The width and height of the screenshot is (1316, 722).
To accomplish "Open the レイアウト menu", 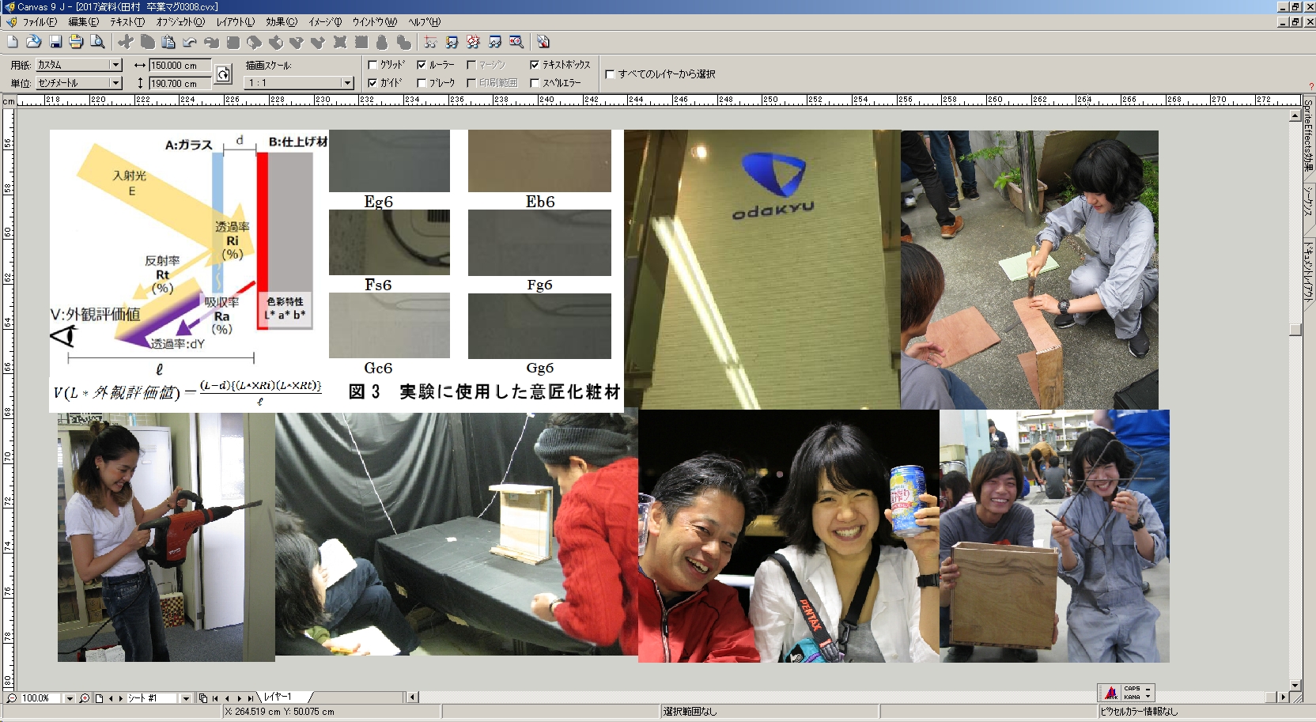I will [x=235, y=22].
